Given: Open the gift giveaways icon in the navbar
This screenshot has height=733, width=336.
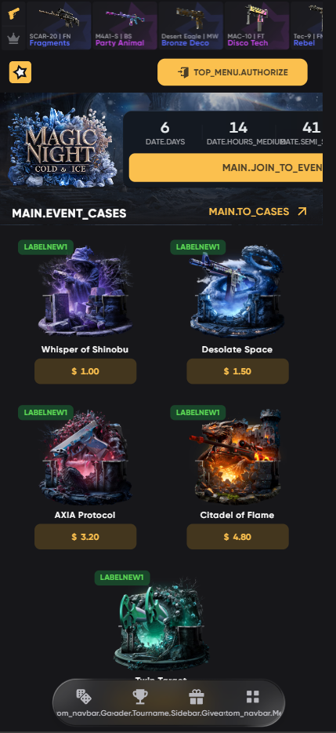Looking at the screenshot, I should 196,697.
